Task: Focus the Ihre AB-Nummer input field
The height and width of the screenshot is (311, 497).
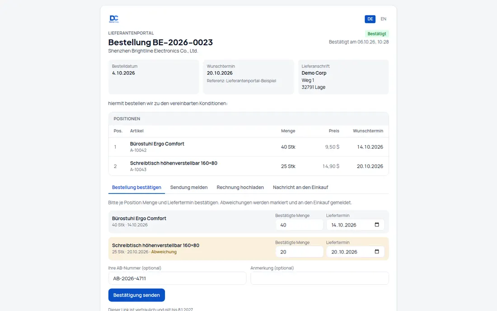Action: pyautogui.click(x=177, y=278)
